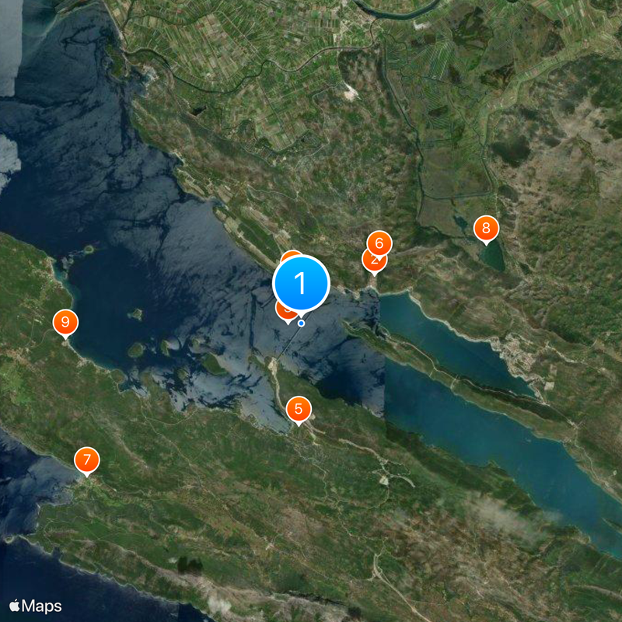The height and width of the screenshot is (622, 622).
Task: Select the large blue pin numbered 1
Action: [301, 284]
